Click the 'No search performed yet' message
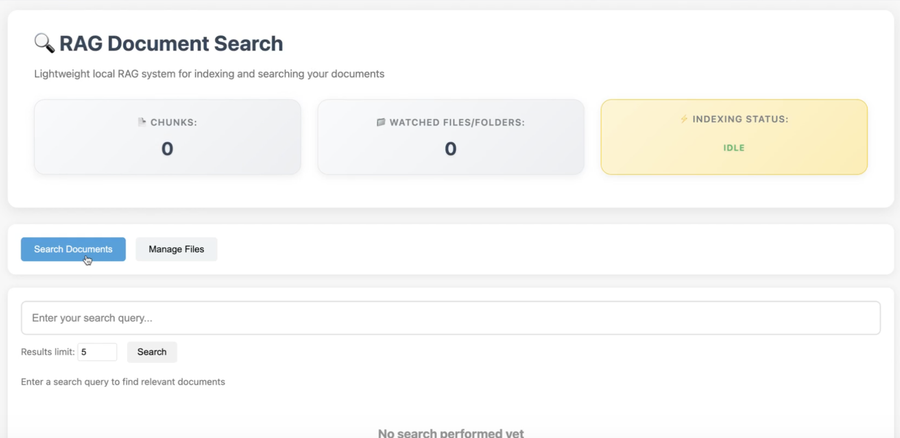The image size is (900, 438). (x=451, y=433)
